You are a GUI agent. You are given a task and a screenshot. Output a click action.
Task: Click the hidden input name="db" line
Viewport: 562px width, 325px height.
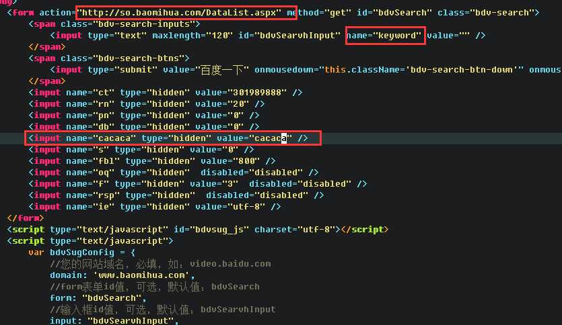tap(144, 127)
